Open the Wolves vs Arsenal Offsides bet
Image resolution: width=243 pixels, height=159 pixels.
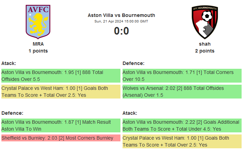point(182,92)
